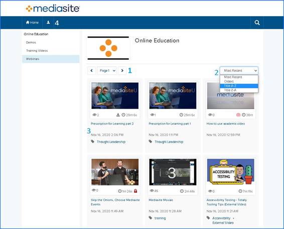Click date Nov 16, 2020 2:06 PM
Screen dimensions: 284x229
(107, 135)
